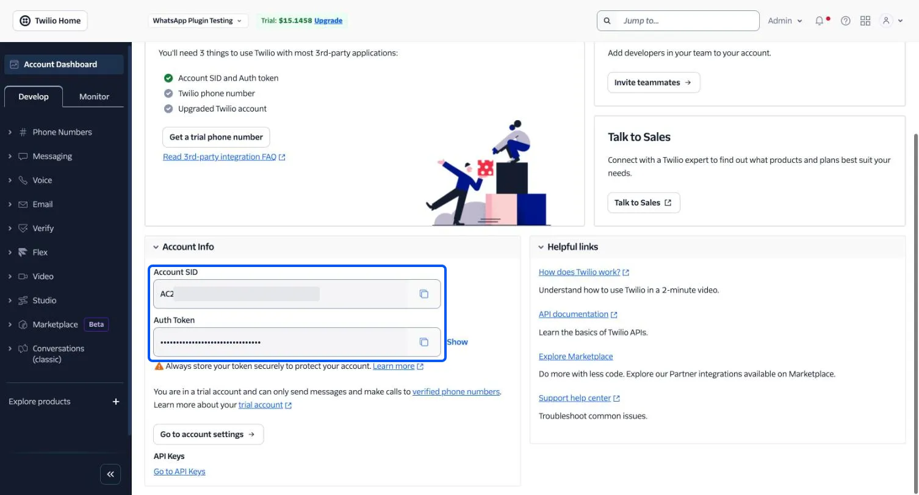The height and width of the screenshot is (495, 919).
Task: Collapse the Helpful links section
Action: 541,247
